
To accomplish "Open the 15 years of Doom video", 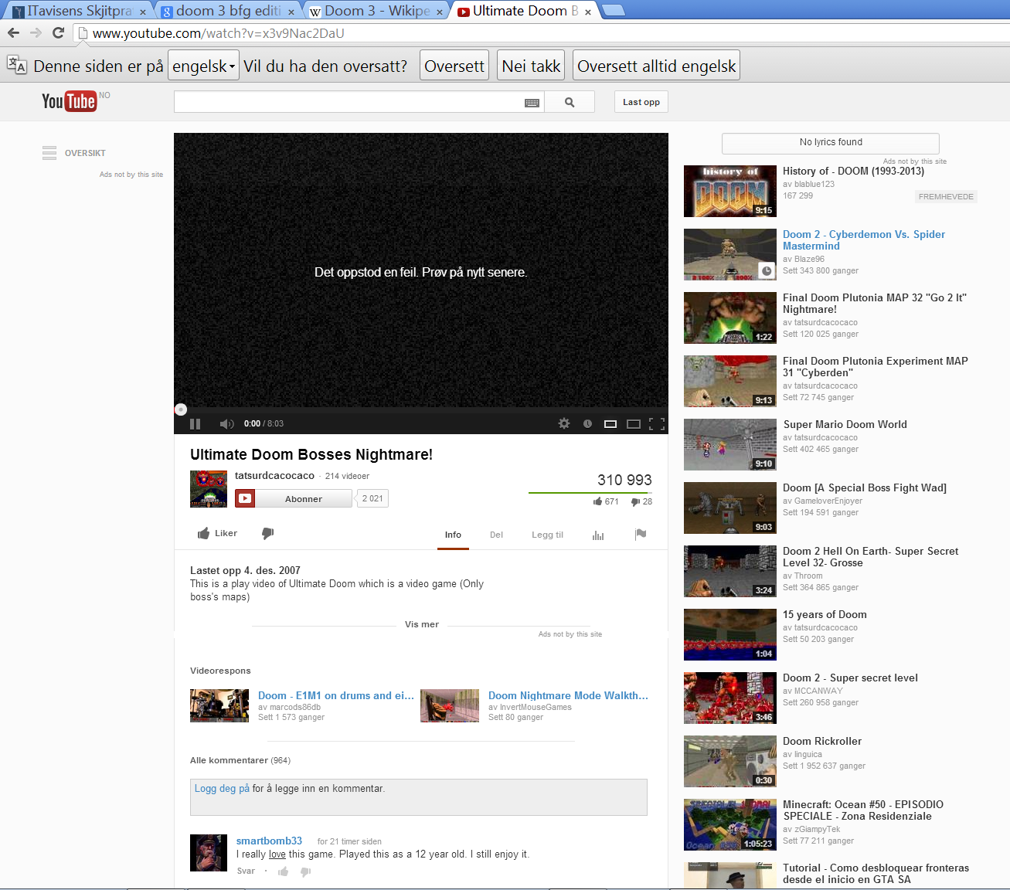I will [x=825, y=614].
